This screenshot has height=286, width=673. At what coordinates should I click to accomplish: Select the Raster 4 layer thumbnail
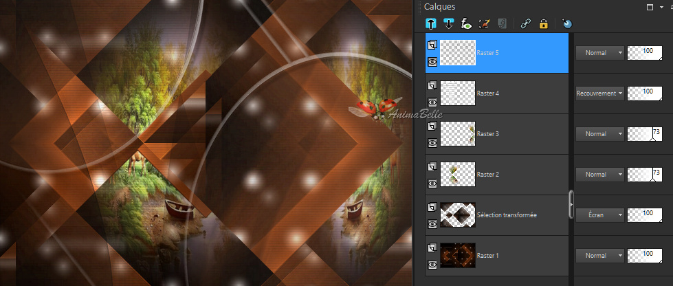(x=458, y=93)
